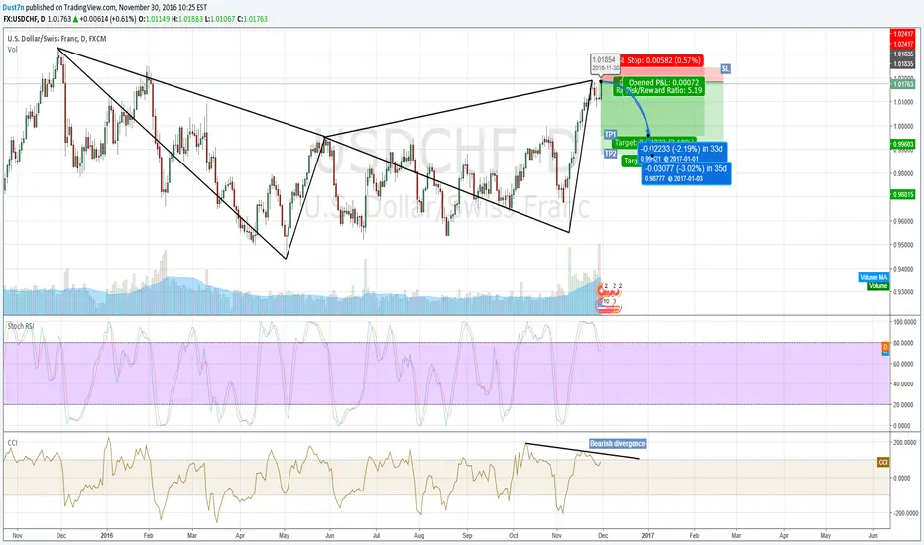Click the Opened P&L: 0.00072 label
The width and height of the screenshot is (924, 545).
[663, 82]
